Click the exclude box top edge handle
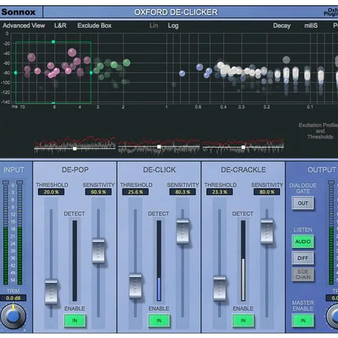The height and width of the screenshot is (338, 338). (x=53, y=42)
